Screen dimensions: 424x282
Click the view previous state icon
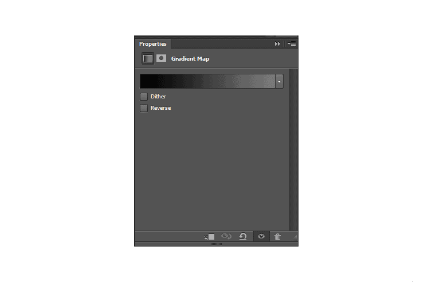pyautogui.click(x=226, y=236)
